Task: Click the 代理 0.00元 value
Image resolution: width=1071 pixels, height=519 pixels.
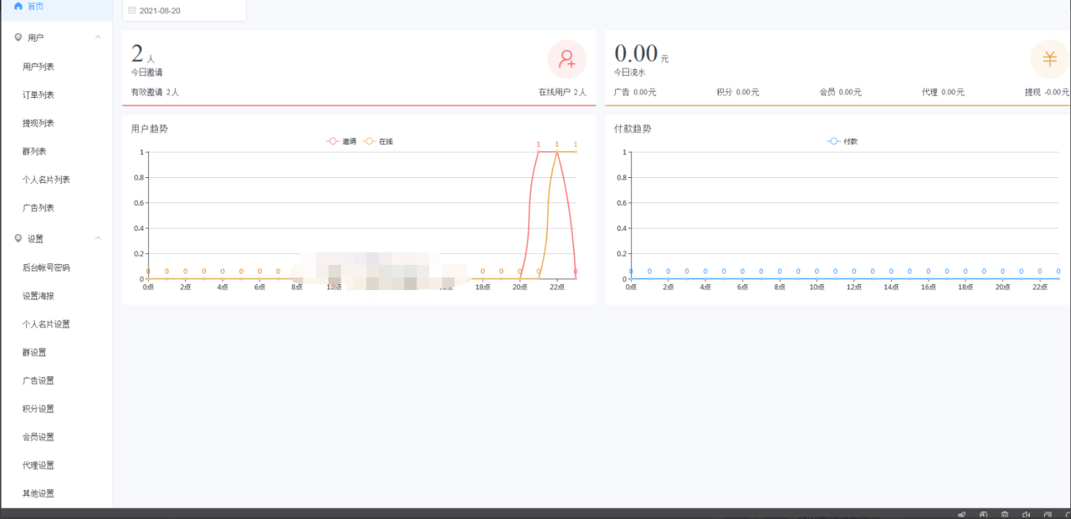Action: (x=943, y=92)
